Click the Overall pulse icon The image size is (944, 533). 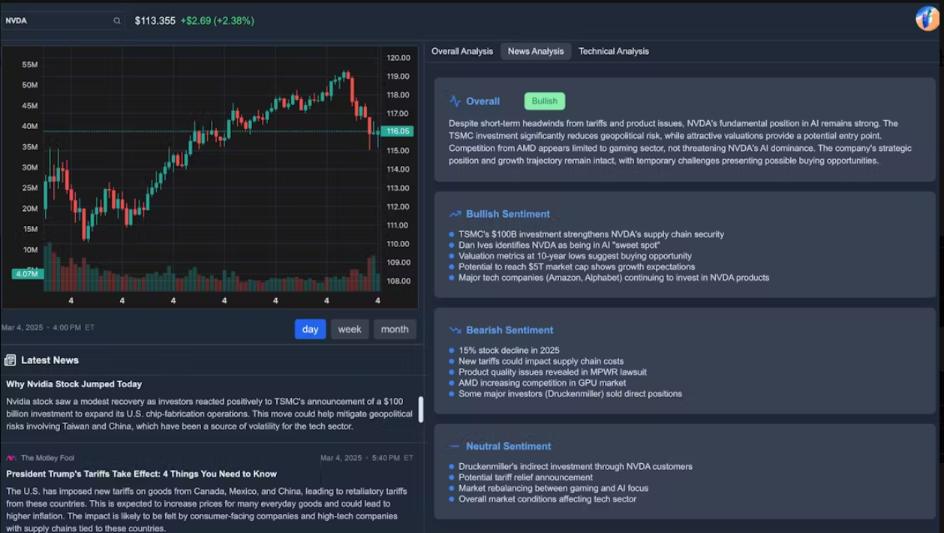click(455, 101)
